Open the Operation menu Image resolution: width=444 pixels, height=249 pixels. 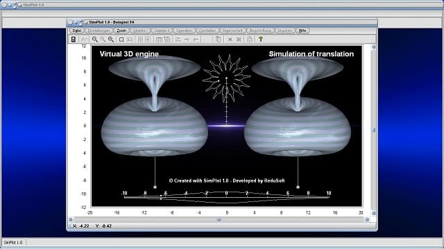(x=184, y=30)
